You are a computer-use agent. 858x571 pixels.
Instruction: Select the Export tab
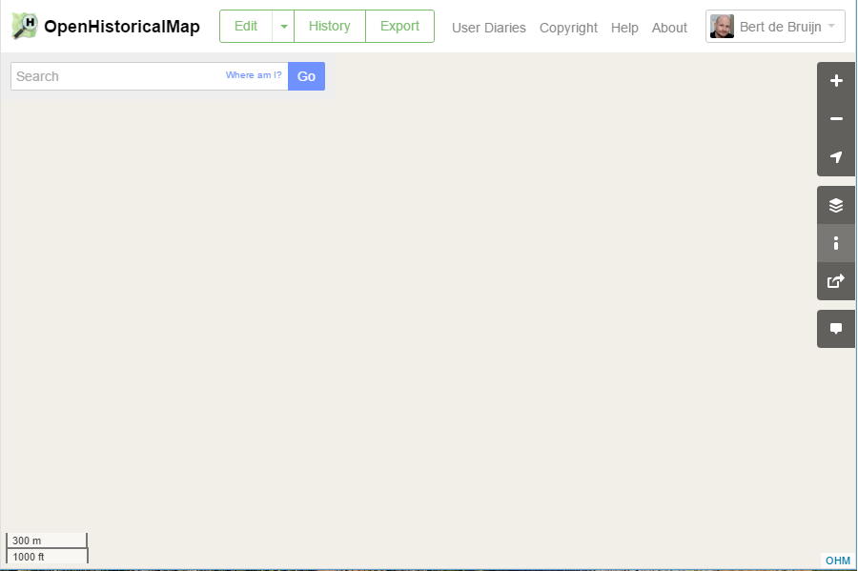coord(399,27)
